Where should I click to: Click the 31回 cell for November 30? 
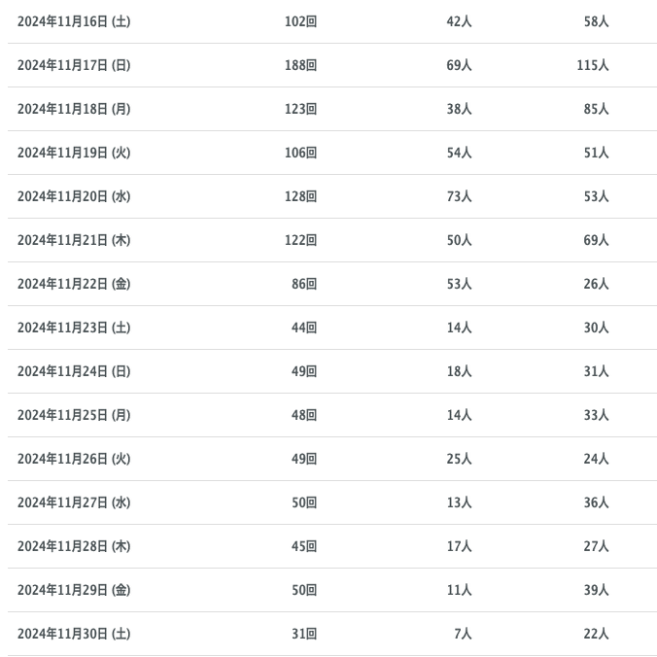pos(304,634)
